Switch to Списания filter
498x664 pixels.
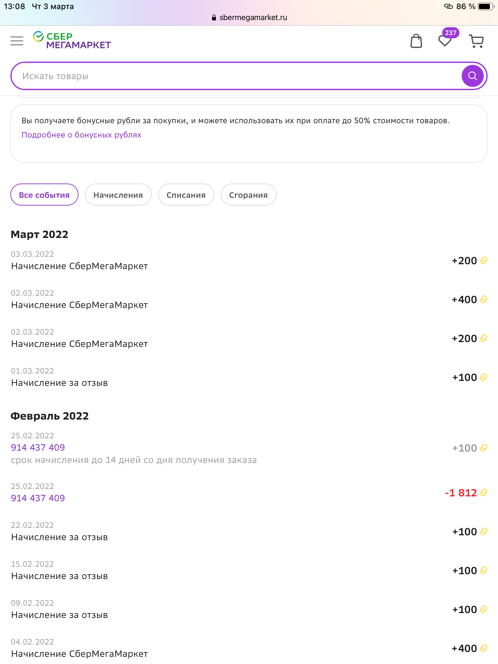click(186, 195)
